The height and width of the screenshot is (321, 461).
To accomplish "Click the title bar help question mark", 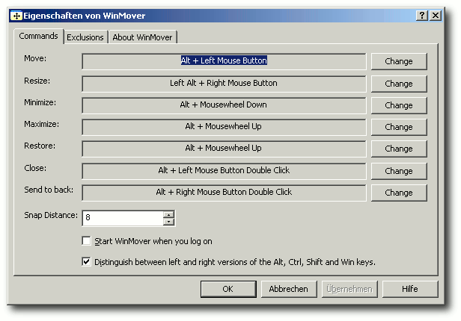I will click(x=423, y=16).
